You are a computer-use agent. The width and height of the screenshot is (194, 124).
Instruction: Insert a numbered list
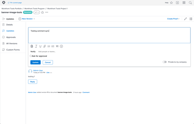53,46
